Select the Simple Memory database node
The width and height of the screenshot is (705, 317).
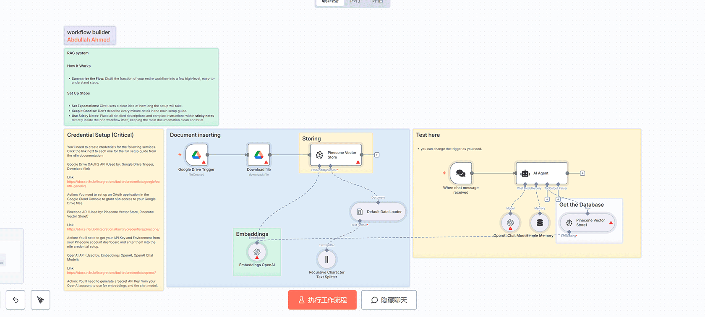(x=540, y=223)
